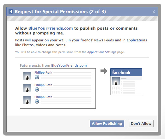165x139 pixels.
Task: Open the Applications Settings link
Action: tap(101, 52)
